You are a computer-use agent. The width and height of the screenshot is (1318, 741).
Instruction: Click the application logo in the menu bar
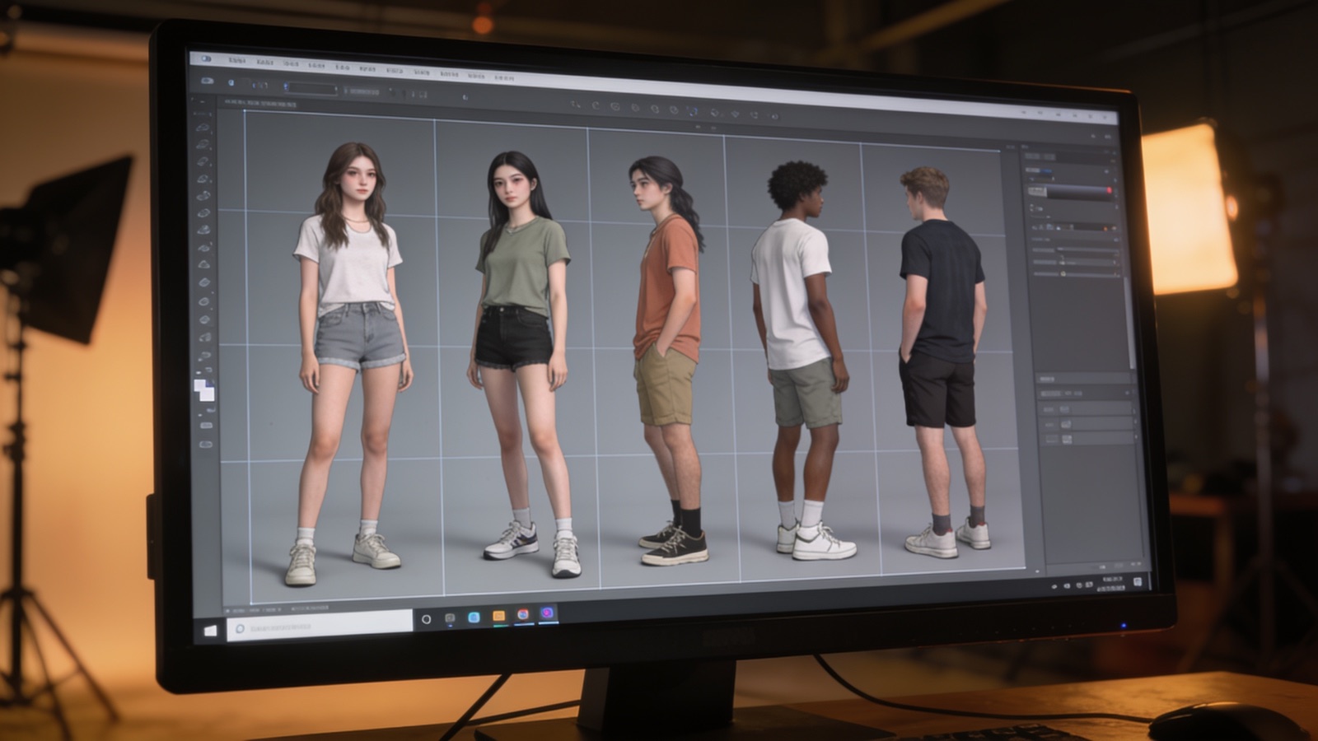[205, 59]
